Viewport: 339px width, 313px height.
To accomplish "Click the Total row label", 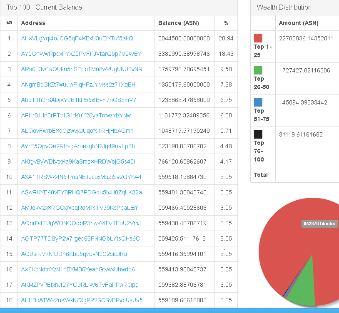I will click(x=261, y=175).
